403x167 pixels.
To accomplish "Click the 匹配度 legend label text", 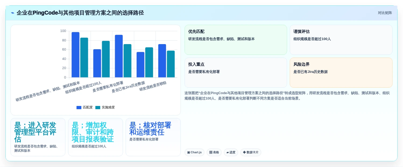I will (88, 108).
